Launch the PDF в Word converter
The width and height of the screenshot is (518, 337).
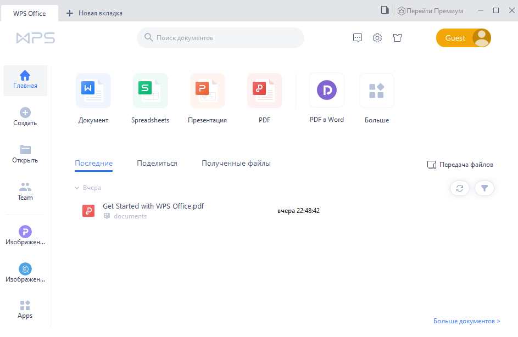(327, 90)
